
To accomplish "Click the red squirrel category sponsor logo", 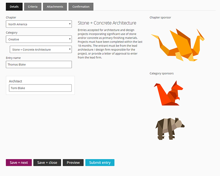I will coord(169,93).
